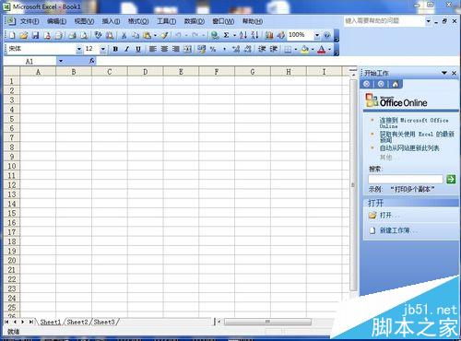Click the 新建工作簿... link
This screenshot has width=461, height=341.
(397, 230)
